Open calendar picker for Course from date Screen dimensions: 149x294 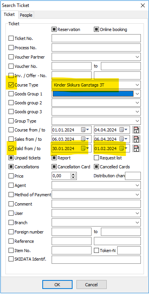85,130
